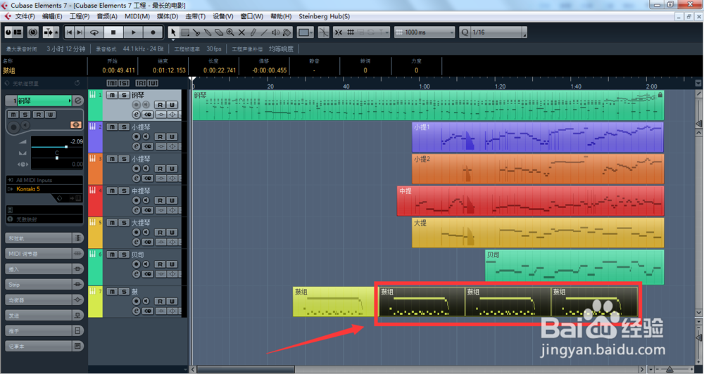
Task: Mute the 钢琴 track
Action: (x=112, y=95)
